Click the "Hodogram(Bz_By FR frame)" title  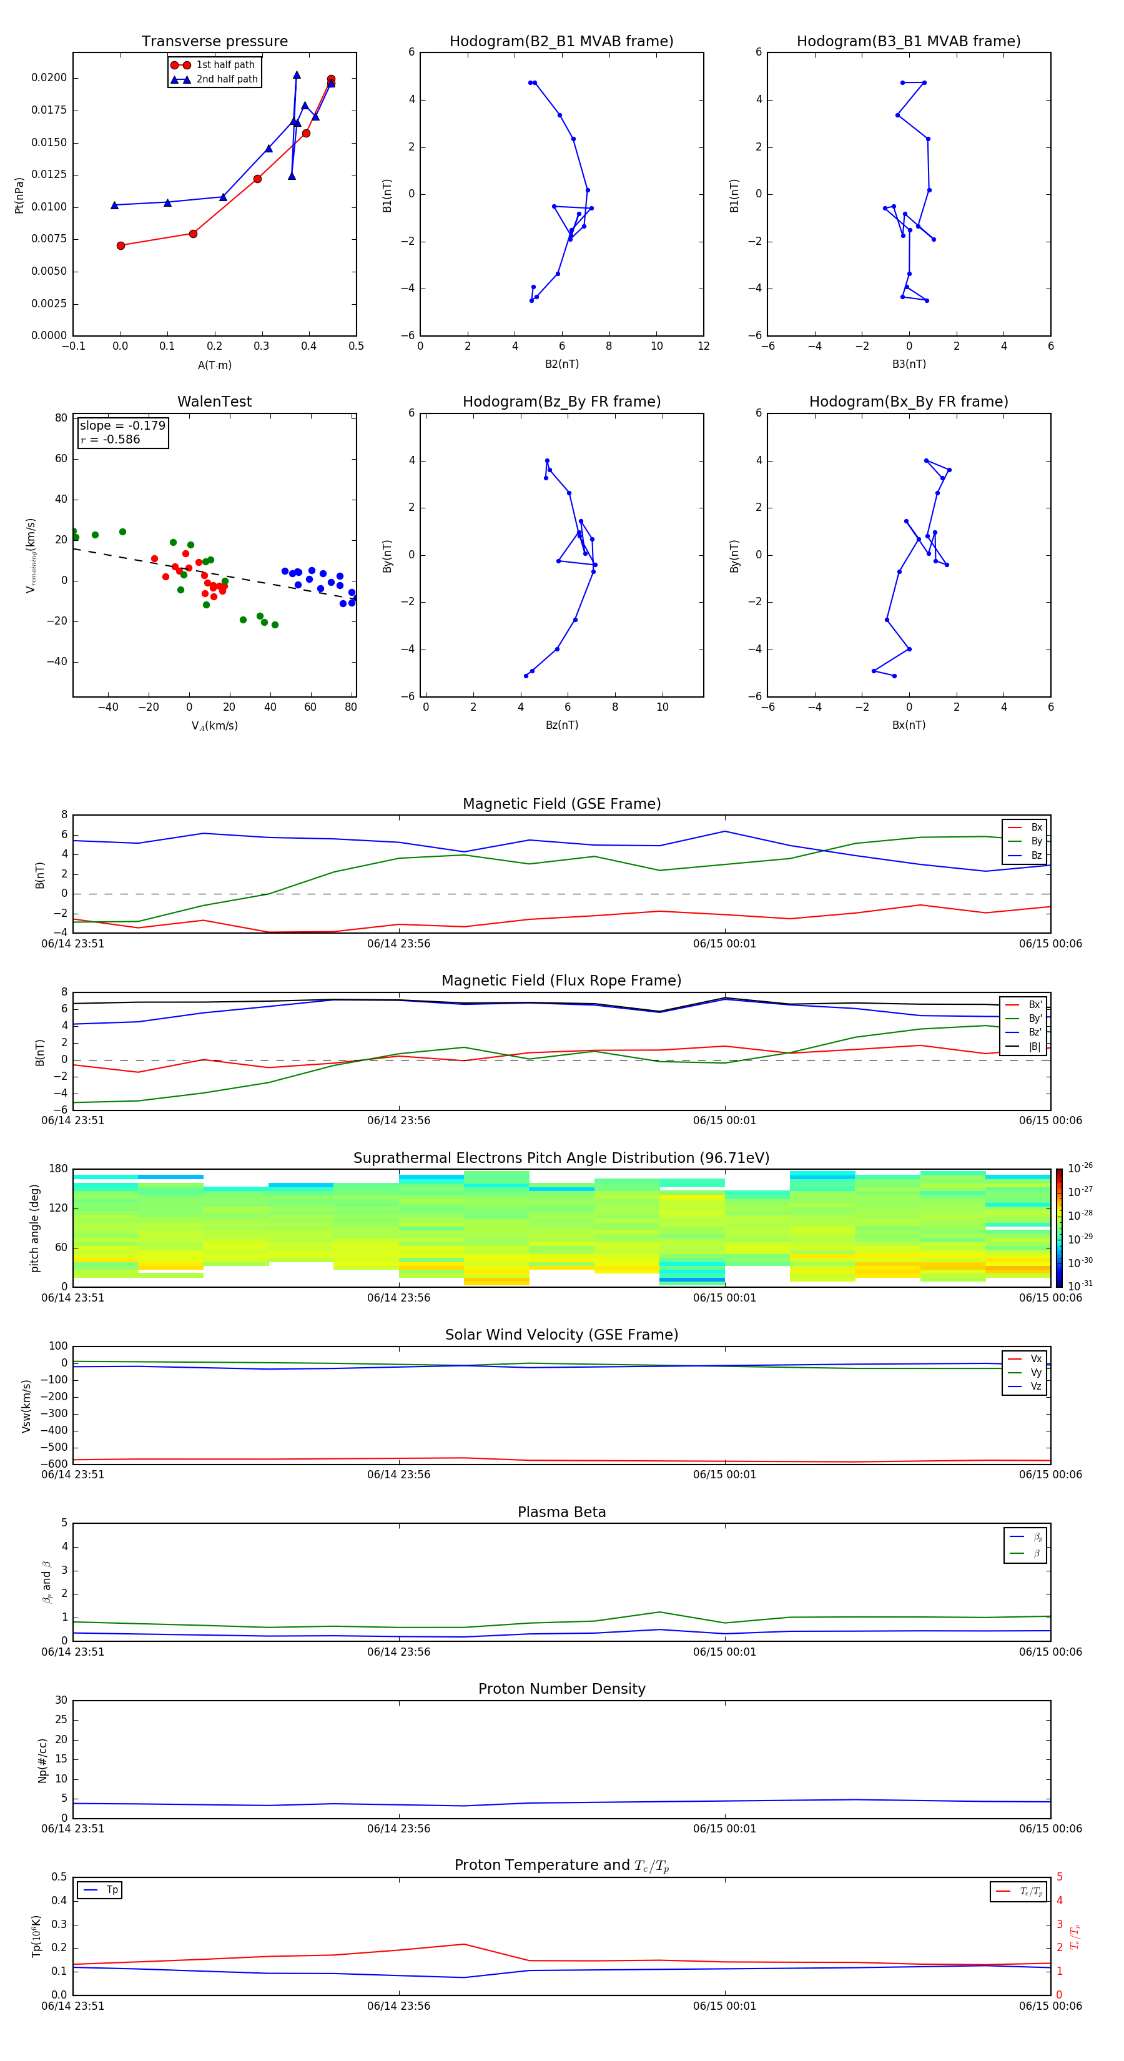coord(561,402)
